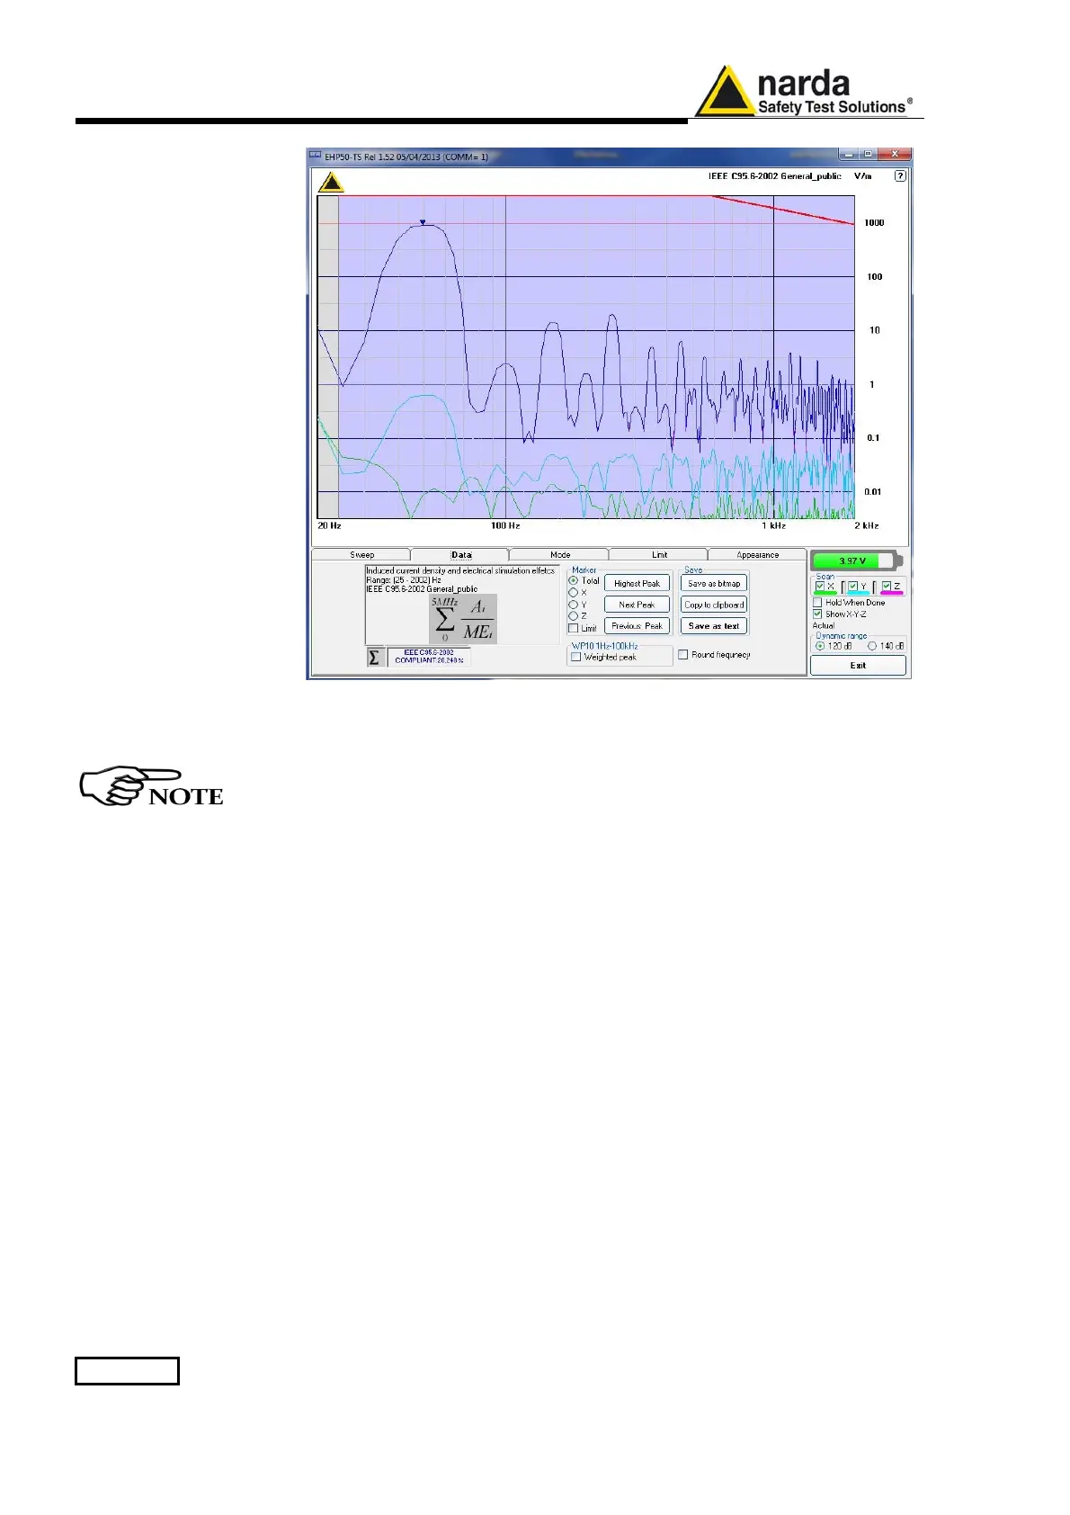The width and height of the screenshot is (1070, 1515).
Task: Click the Exit button
Action: (858, 666)
